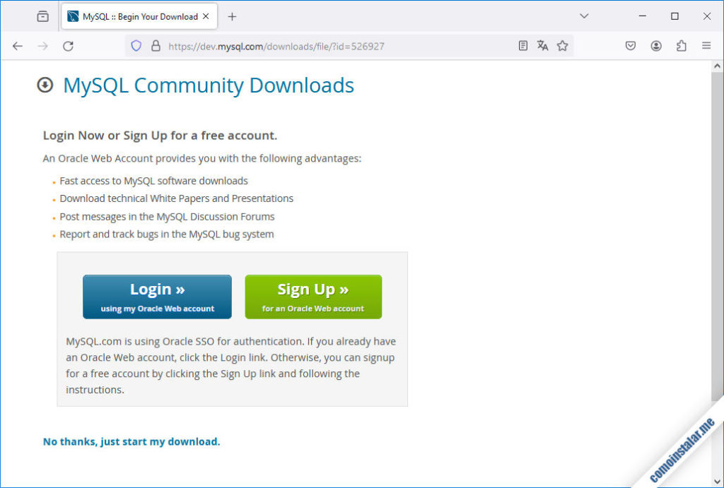Click the Login using Oracle Web account button
Screen dimensions: 724x488
click(157, 297)
